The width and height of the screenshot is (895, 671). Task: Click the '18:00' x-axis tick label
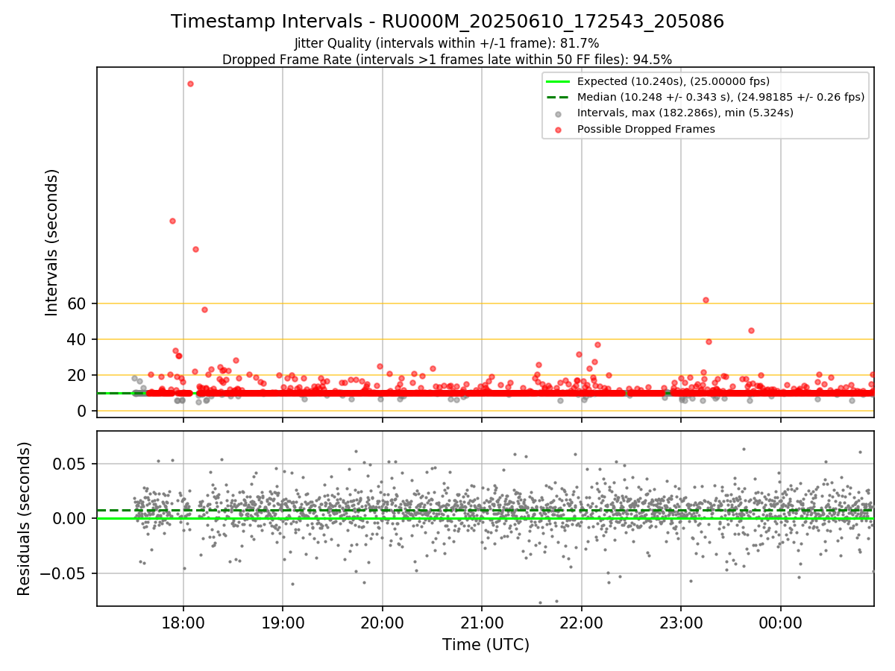[183, 622]
